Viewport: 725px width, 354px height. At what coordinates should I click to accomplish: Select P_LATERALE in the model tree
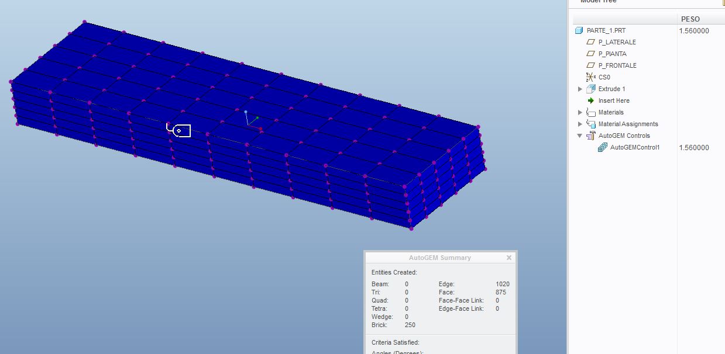click(x=617, y=42)
